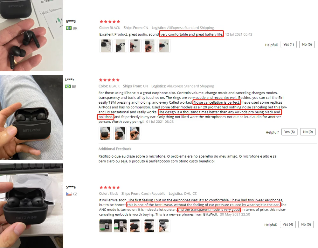The width and height of the screenshot is (318, 248).
Task: Click five-star rating of E***S review
Action: tap(110, 22)
